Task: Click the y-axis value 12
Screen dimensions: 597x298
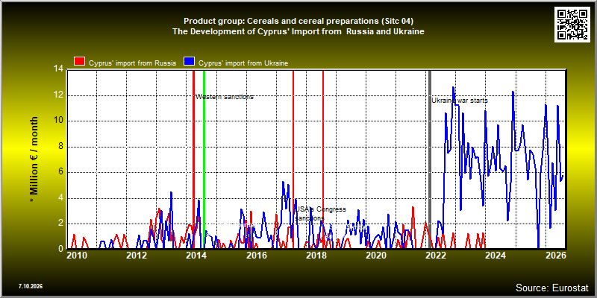Action: pyautogui.click(x=59, y=95)
